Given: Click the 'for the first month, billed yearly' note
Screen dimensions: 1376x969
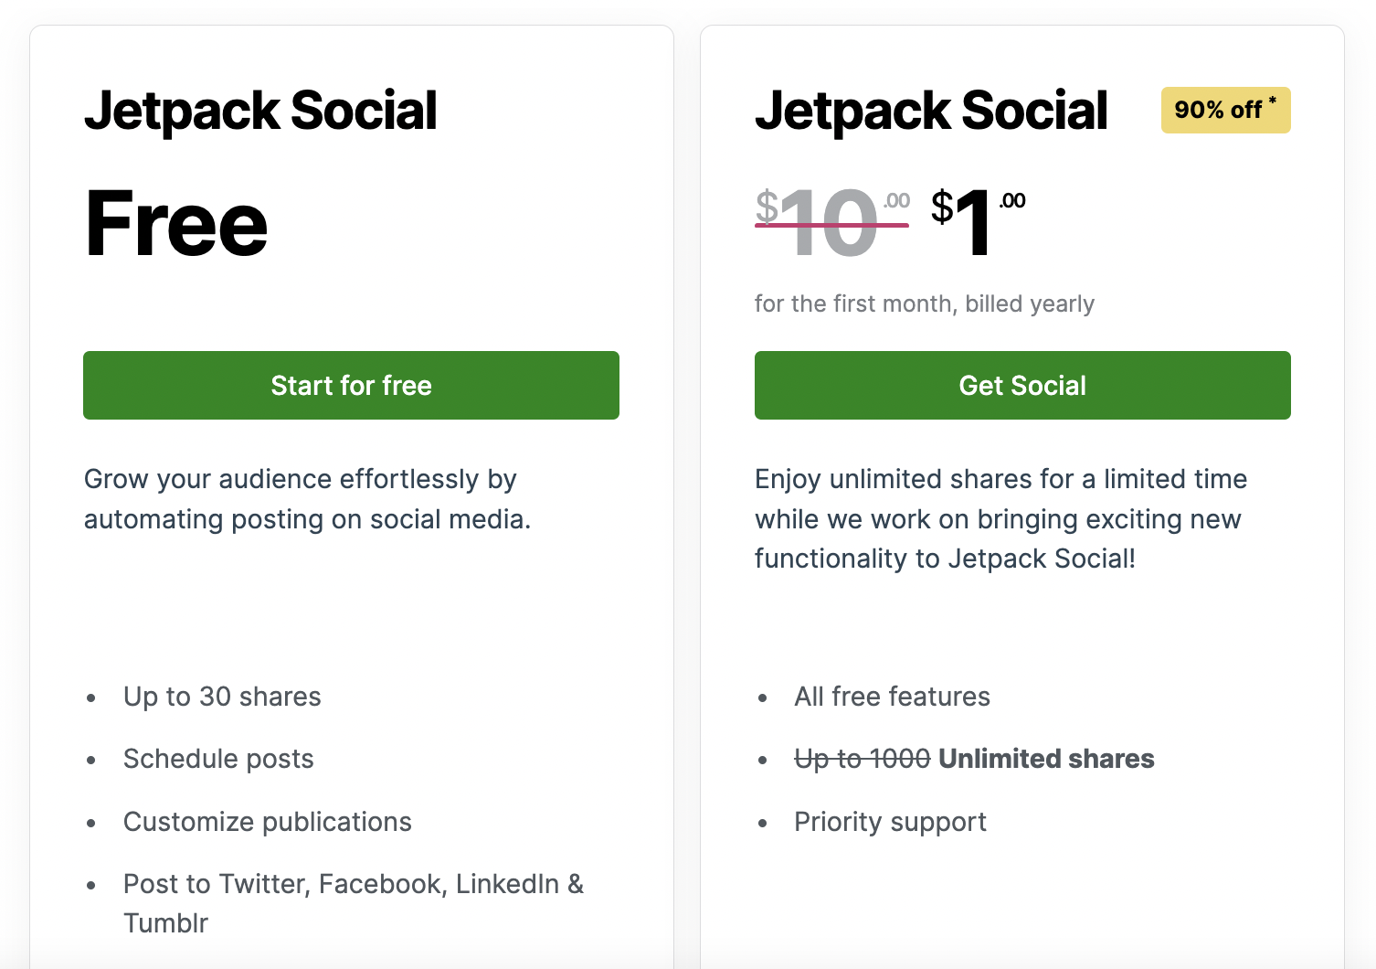Looking at the screenshot, I should click(x=924, y=303).
